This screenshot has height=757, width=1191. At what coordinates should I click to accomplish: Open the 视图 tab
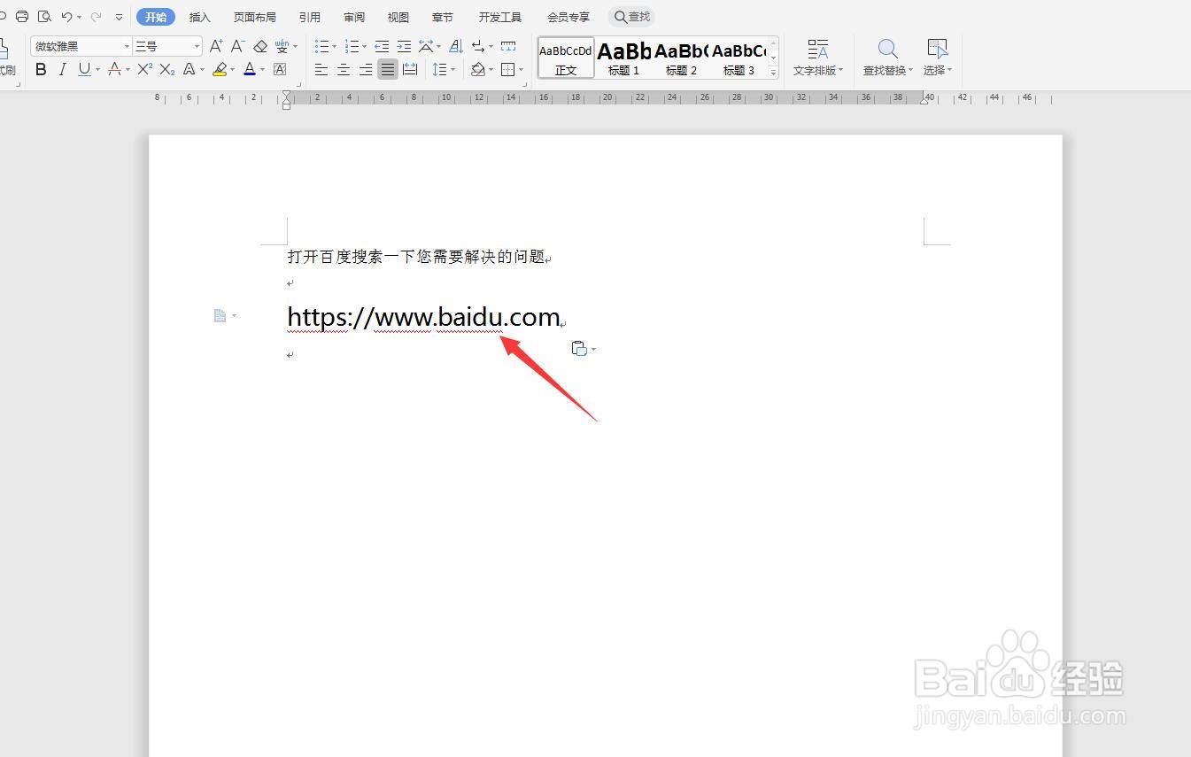pos(398,17)
